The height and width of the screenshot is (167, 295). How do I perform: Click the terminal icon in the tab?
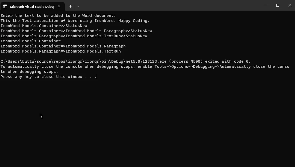[x=5, y=6]
